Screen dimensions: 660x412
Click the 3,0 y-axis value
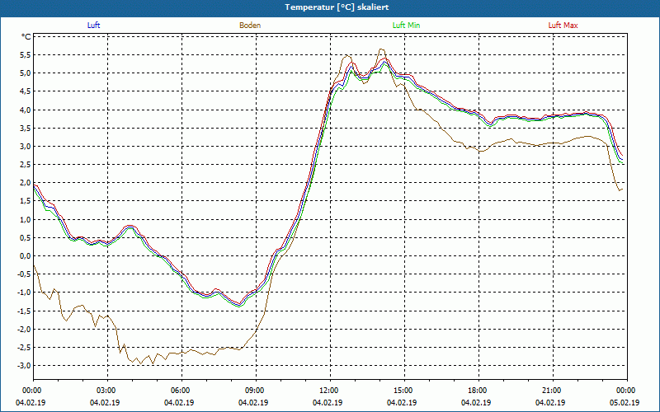(25, 147)
